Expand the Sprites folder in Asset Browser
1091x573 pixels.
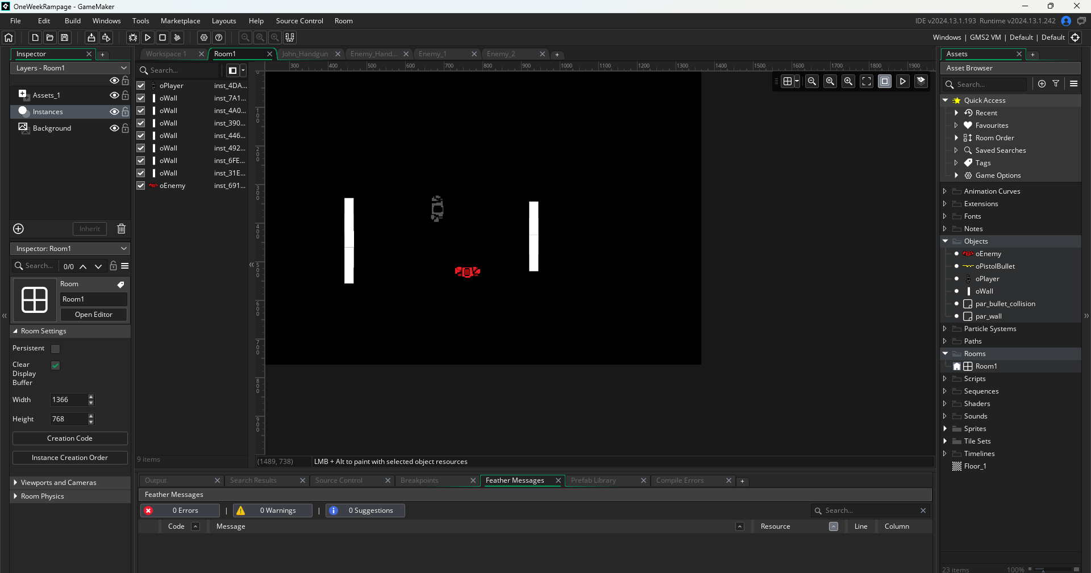[945, 429]
